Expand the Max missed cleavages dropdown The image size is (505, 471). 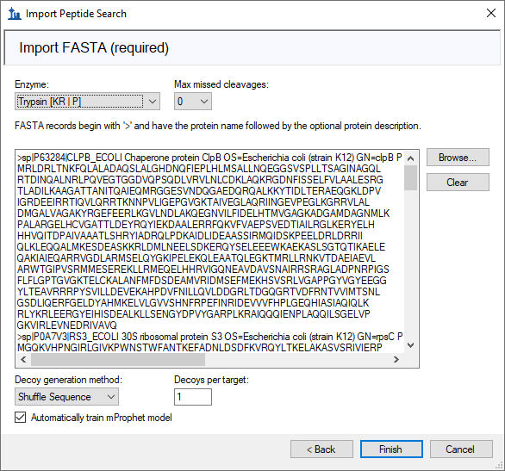tap(192, 102)
